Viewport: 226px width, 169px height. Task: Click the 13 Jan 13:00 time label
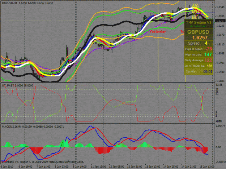(153, 167)
